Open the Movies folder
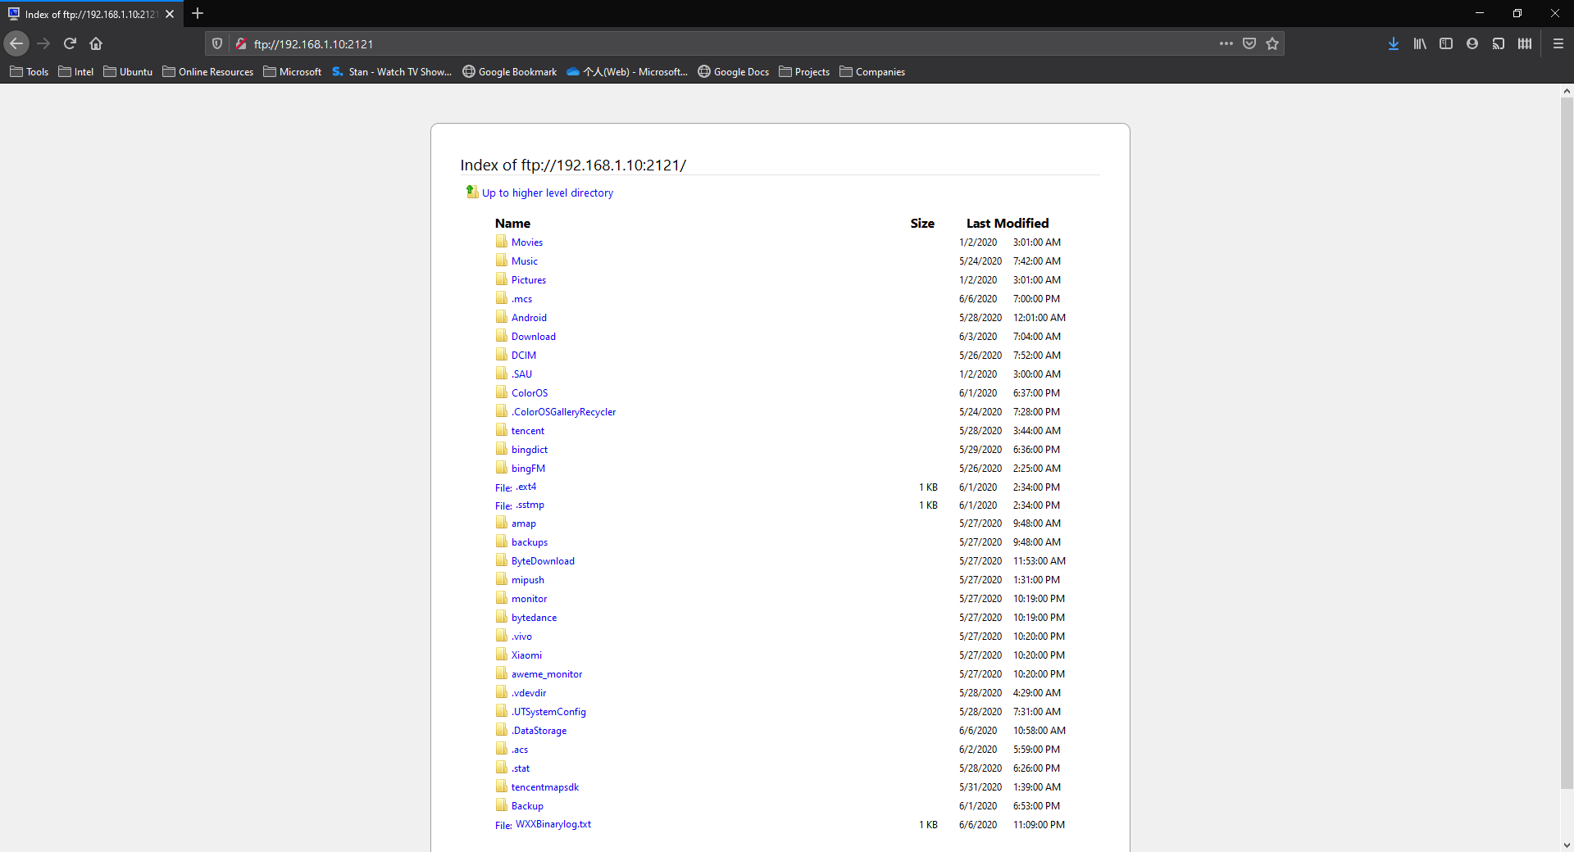The height and width of the screenshot is (852, 1574). 527,242
